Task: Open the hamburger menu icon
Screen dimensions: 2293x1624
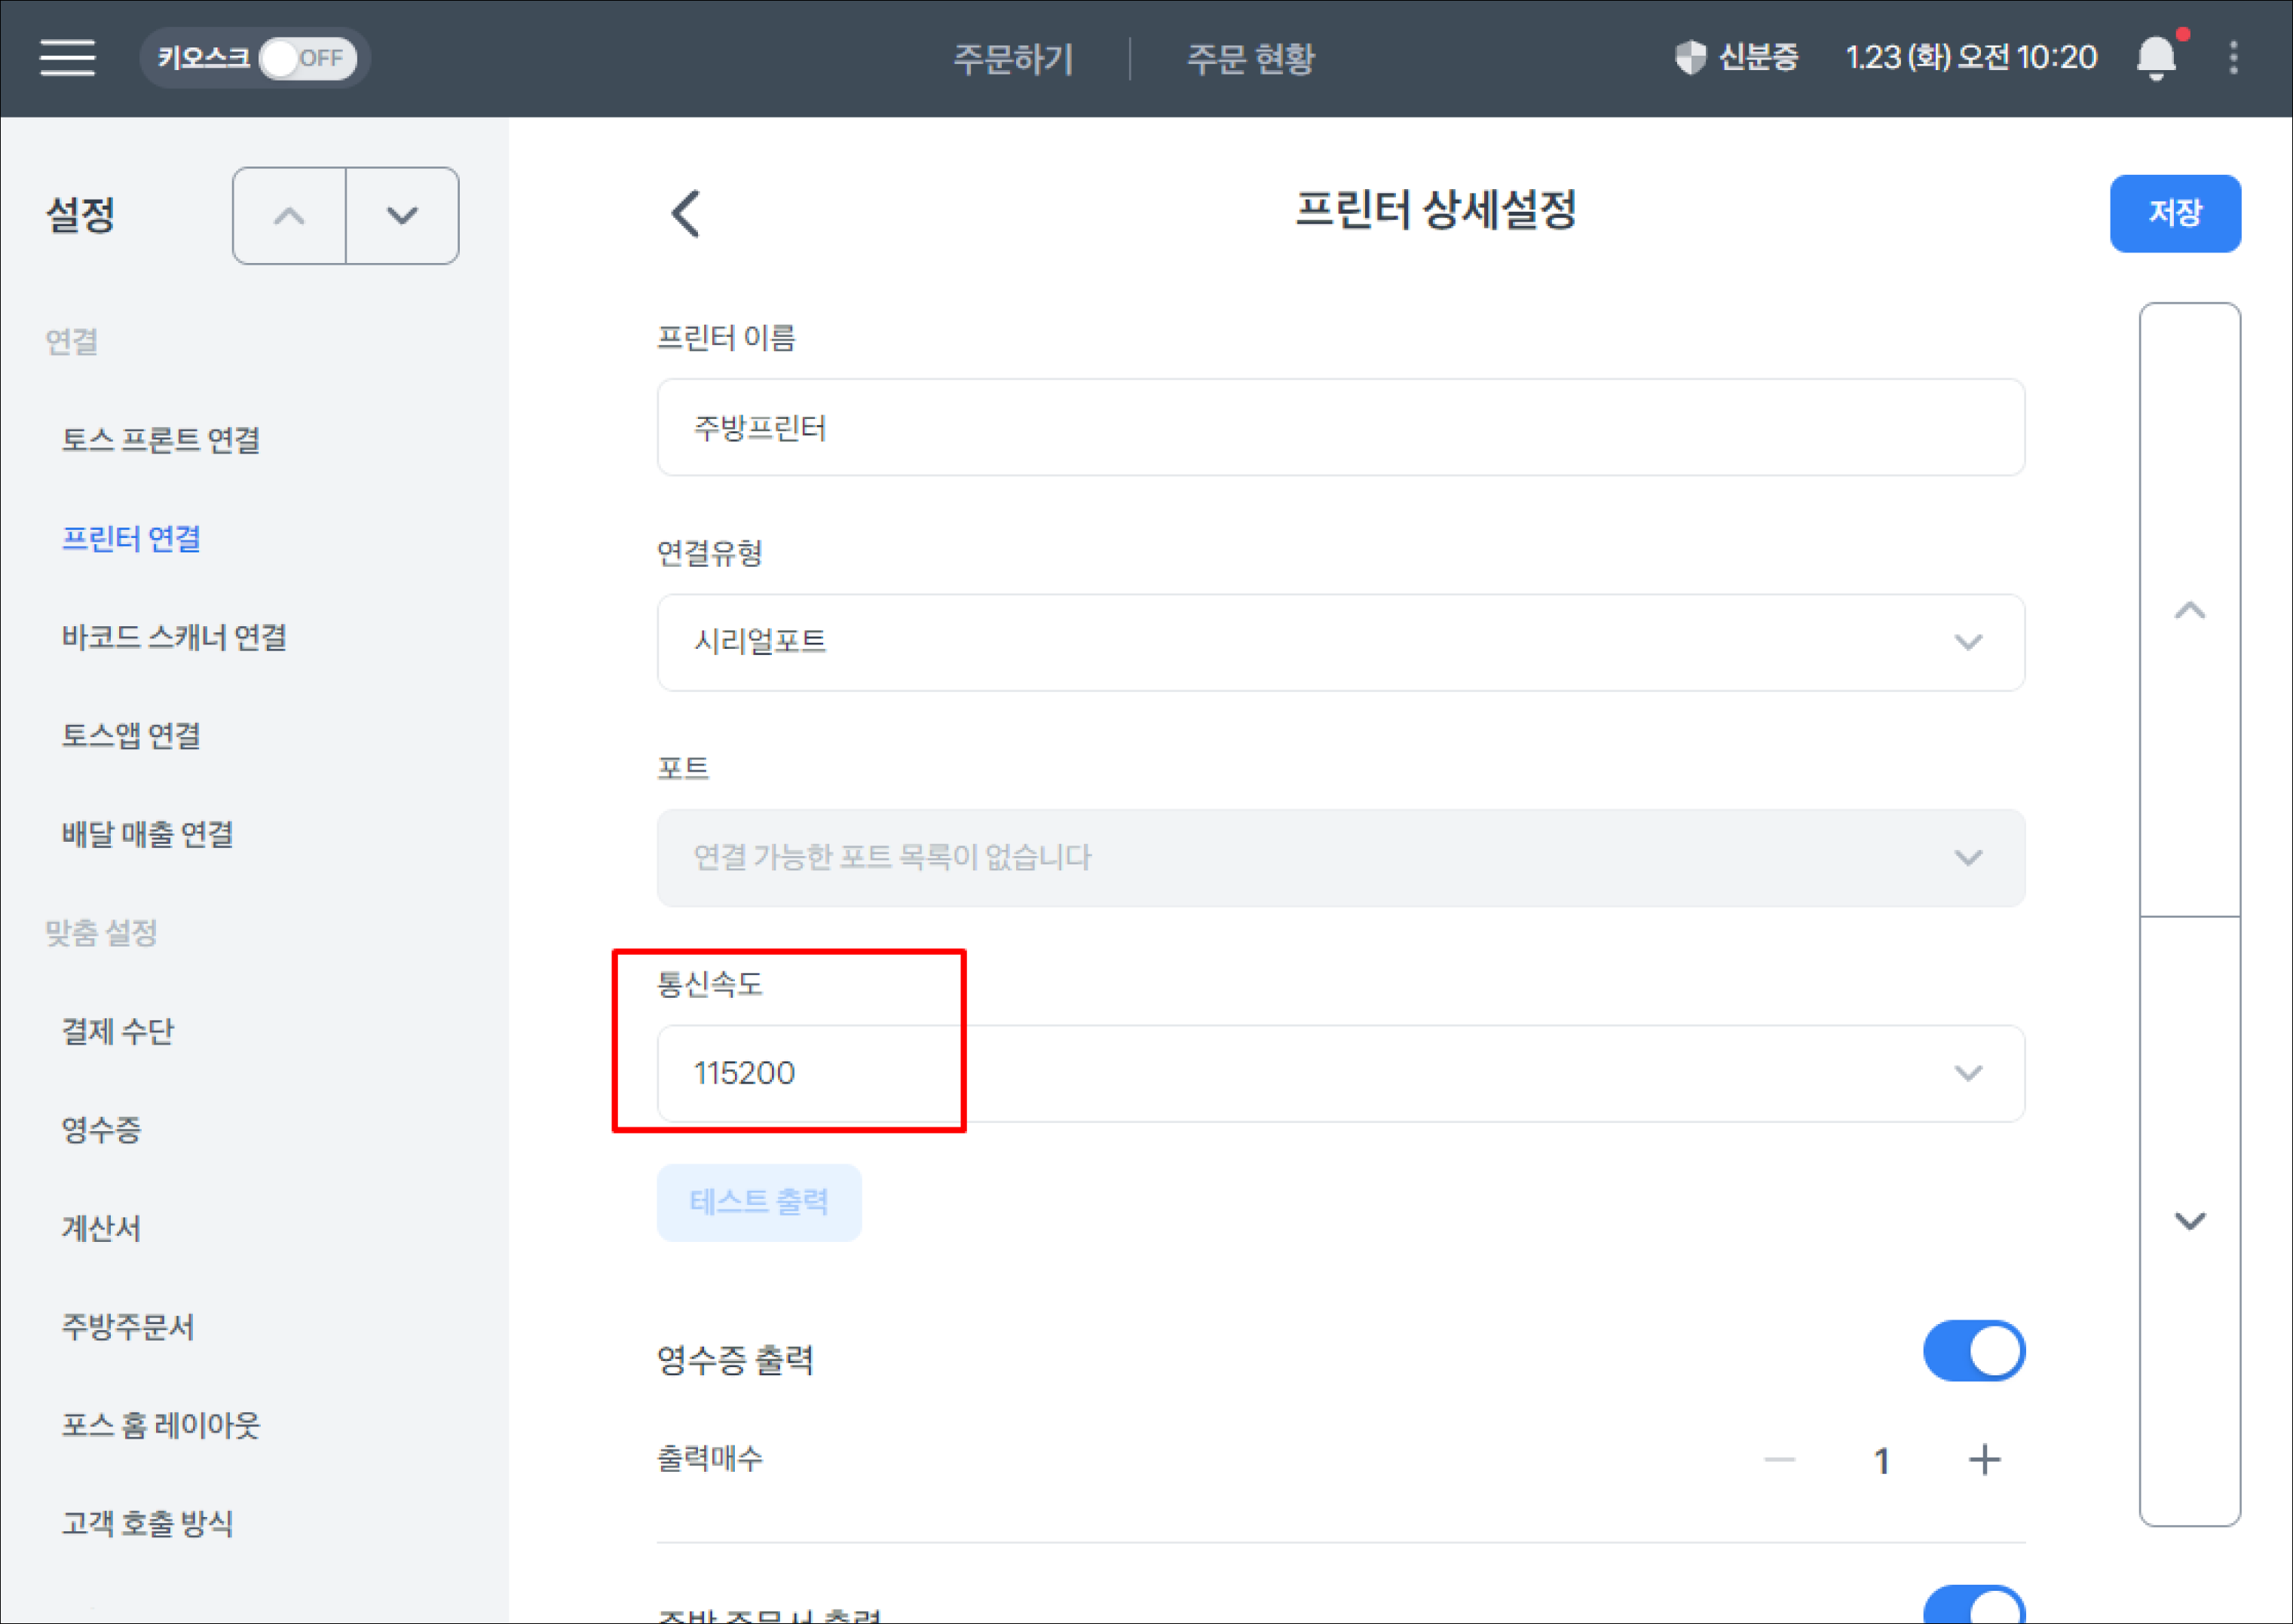Action: [x=67, y=57]
